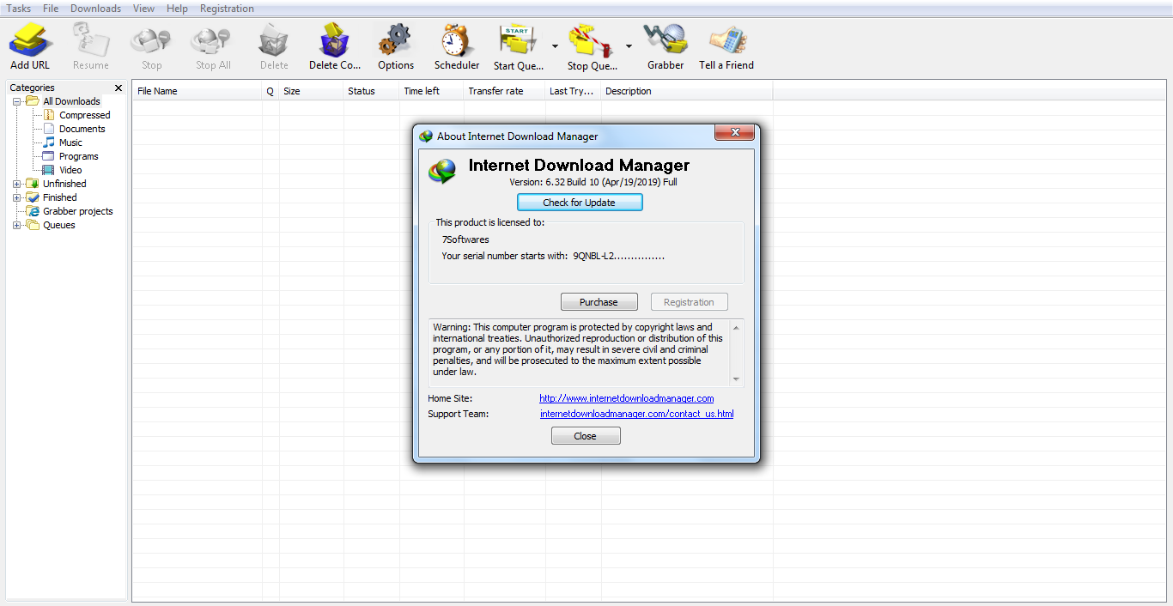
Task: Sort by Size column header
Action: click(311, 91)
